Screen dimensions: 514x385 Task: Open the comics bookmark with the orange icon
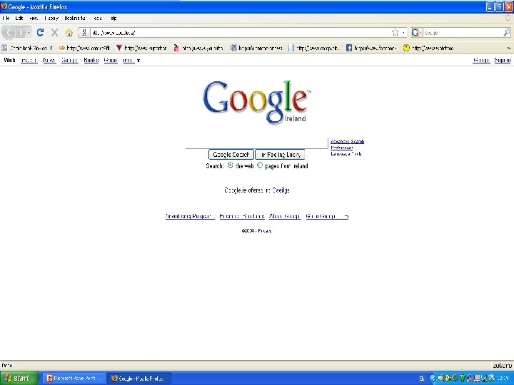pyautogui.click(x=84, y=48)
